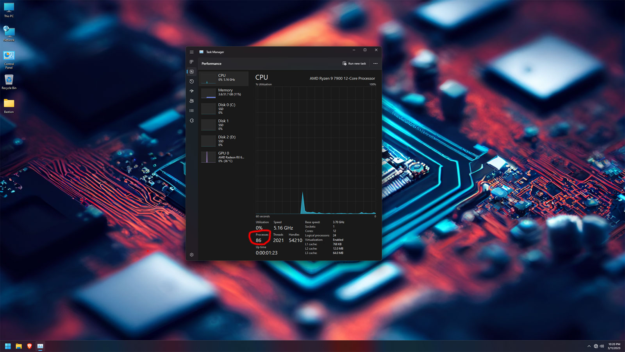This screenshot has height=352, width=625.
Task: Open the ellipsis more-options menu
Action: 375,63
